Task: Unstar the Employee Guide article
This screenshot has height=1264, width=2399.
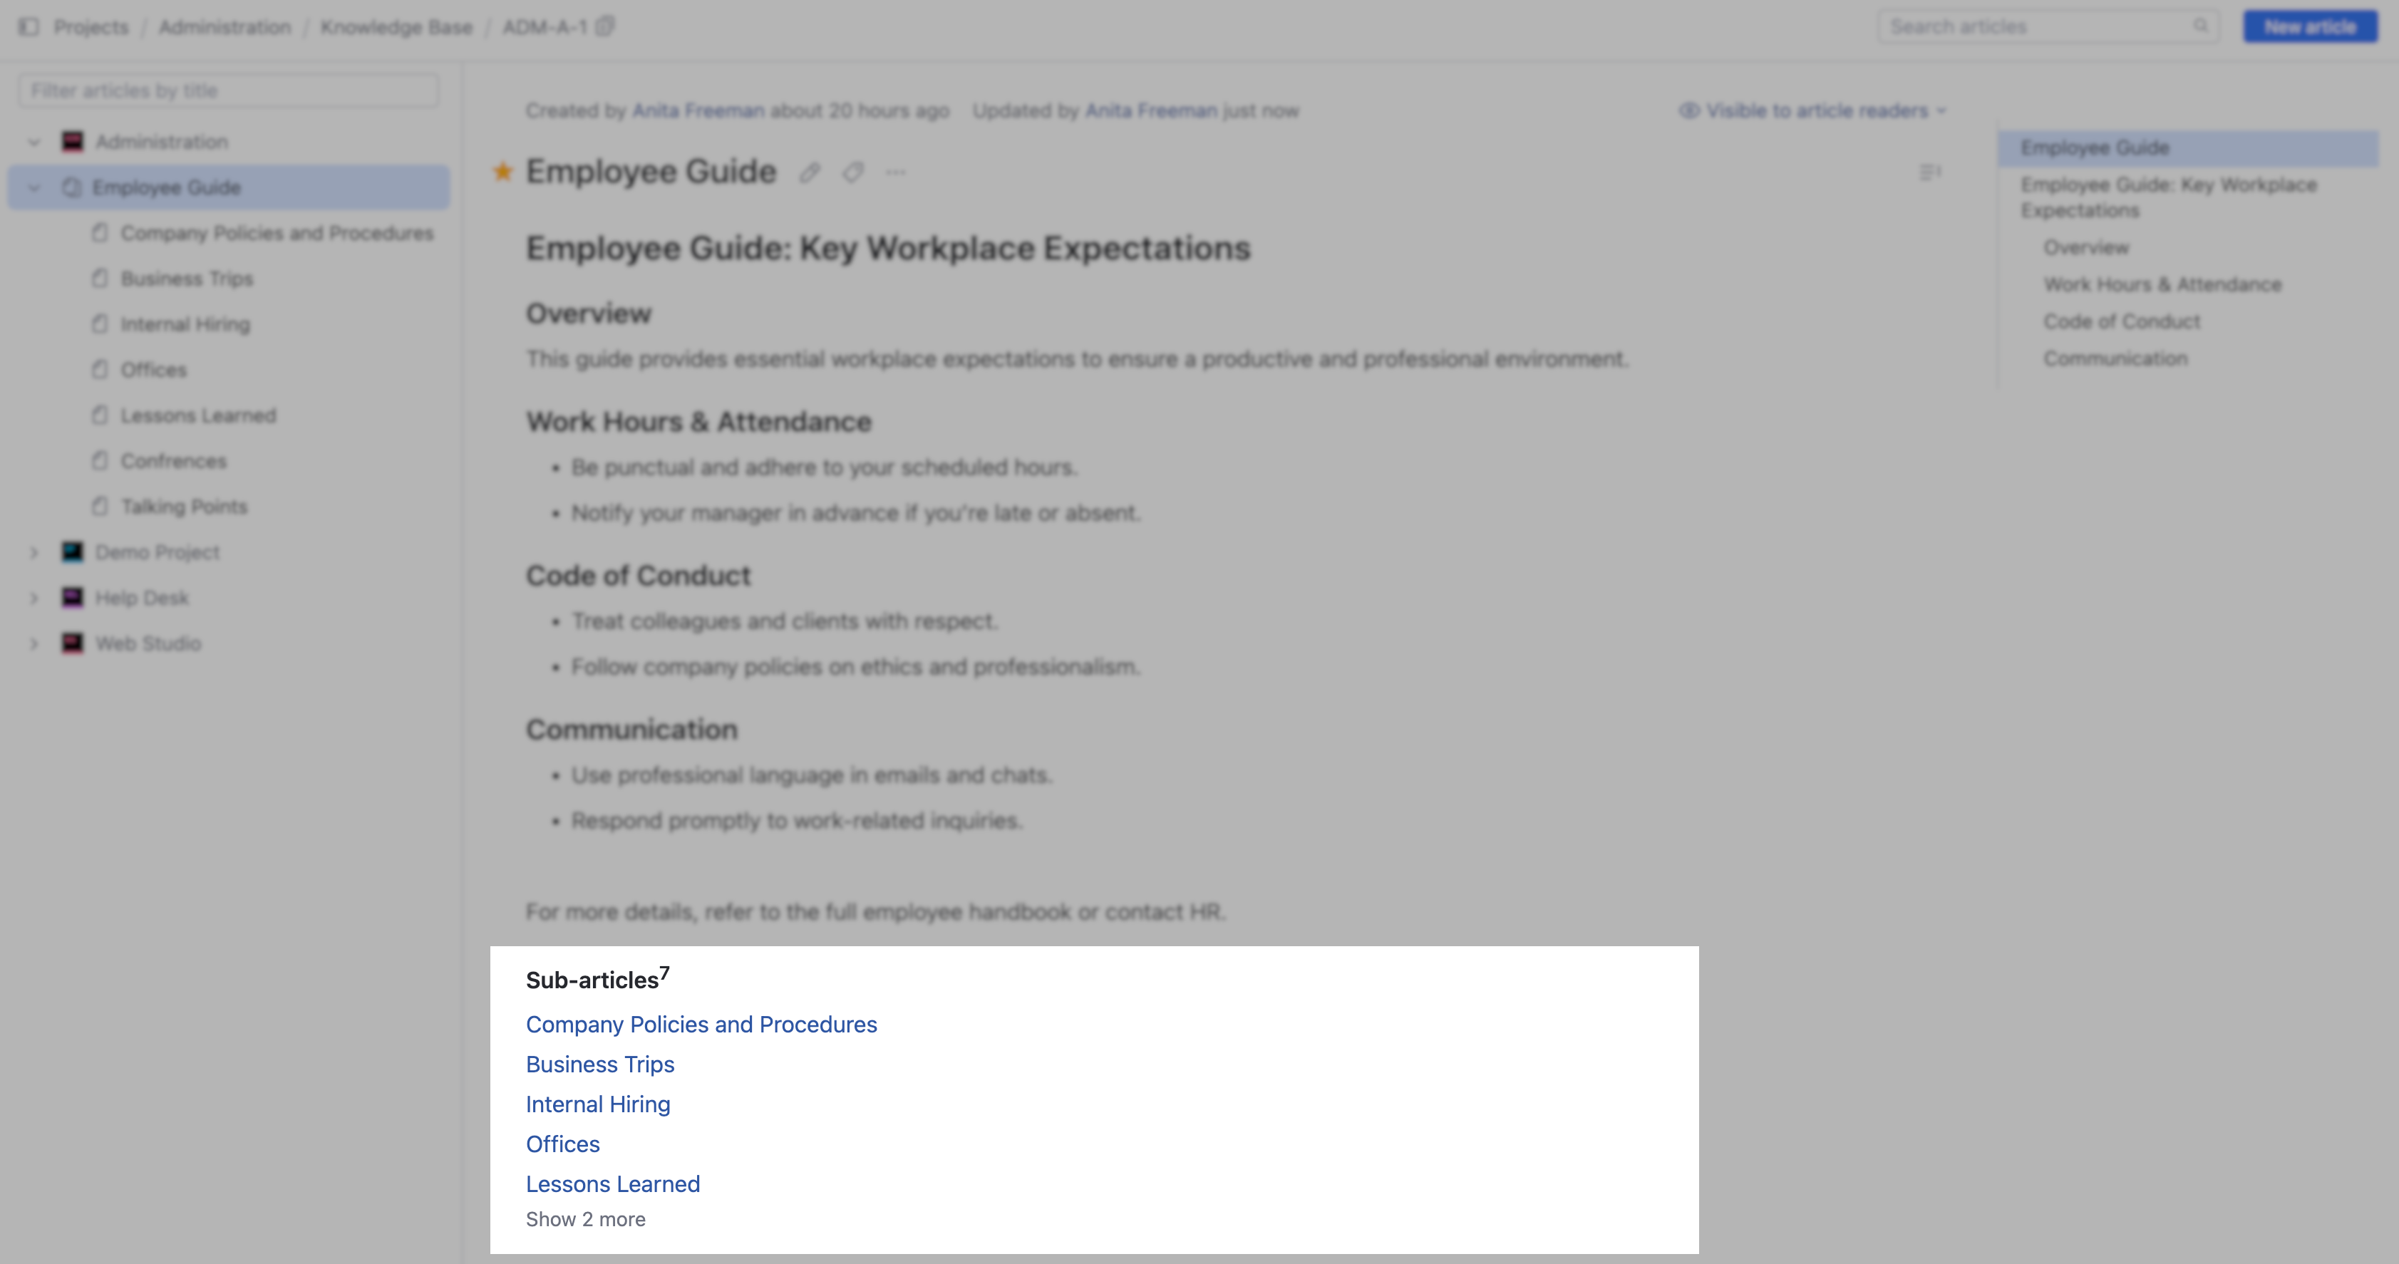Action: (x=504, y=172)
